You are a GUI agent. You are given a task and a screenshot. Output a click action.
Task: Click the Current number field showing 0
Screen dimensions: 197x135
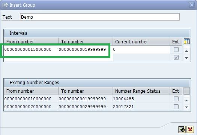(141, 49)
